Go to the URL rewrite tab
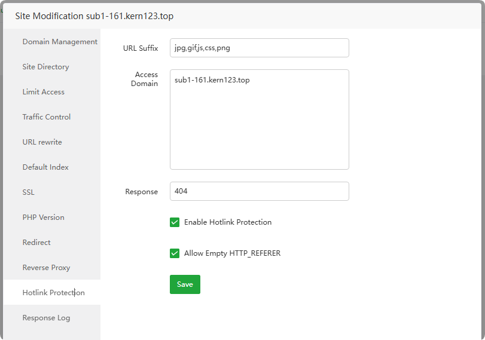The width and height of the screenshot is (485, 340). 42,142
